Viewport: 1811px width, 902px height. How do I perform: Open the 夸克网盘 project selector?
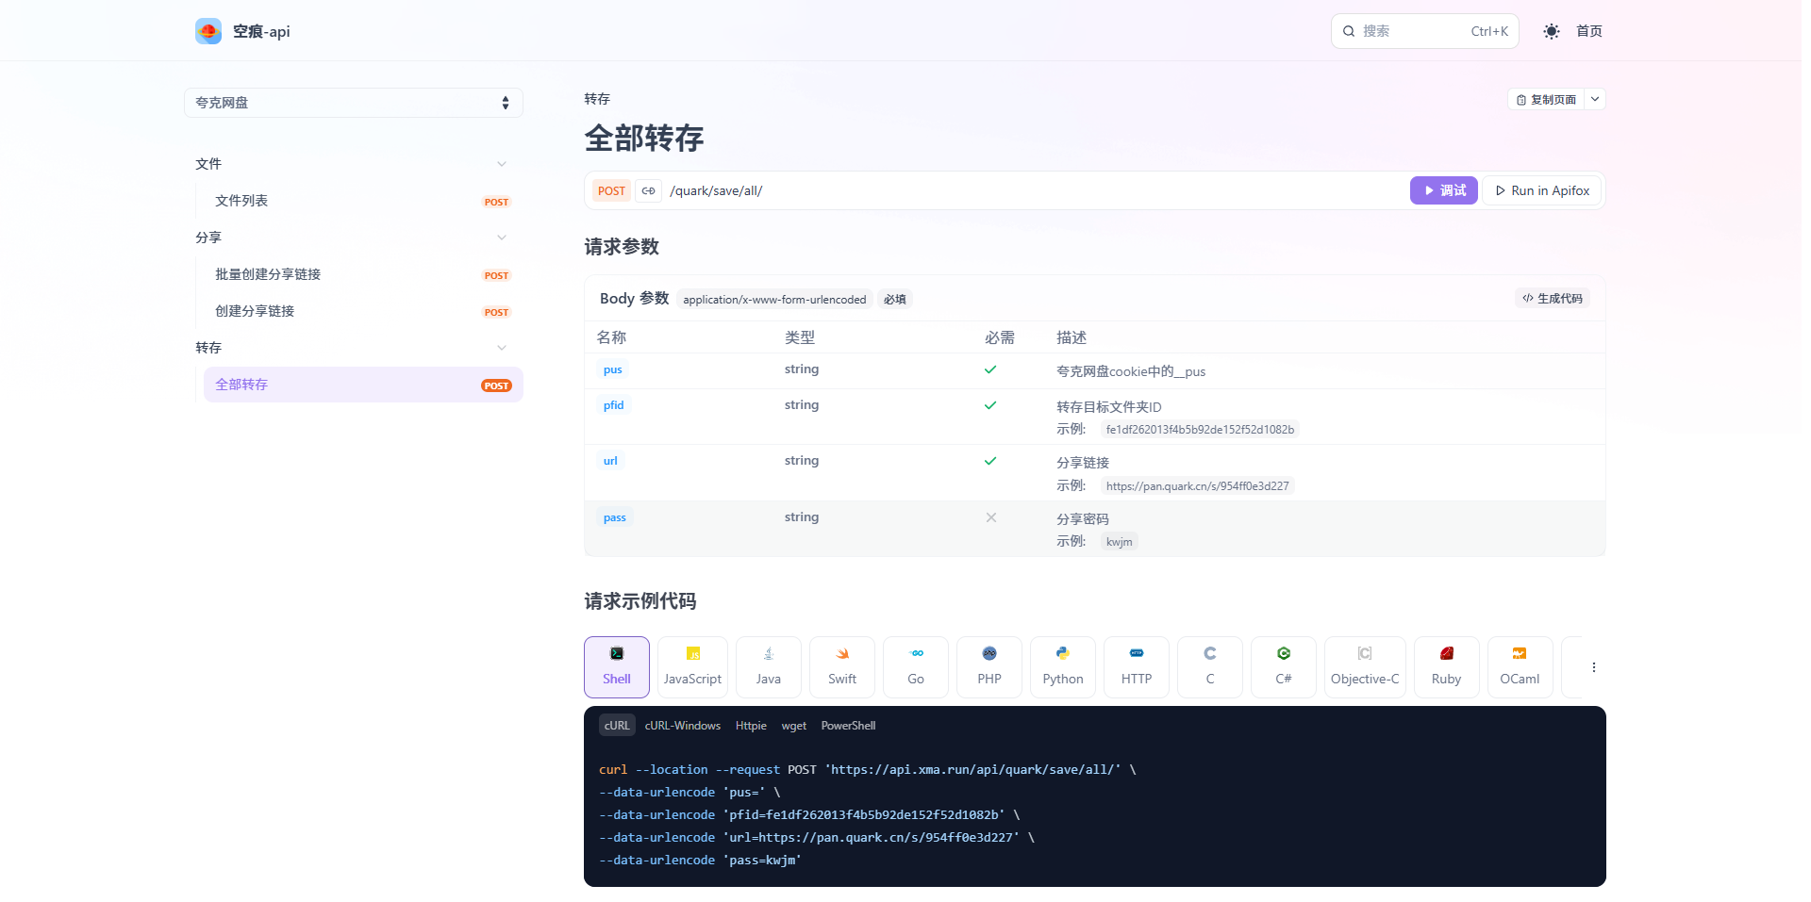click(x=353, y=102)
